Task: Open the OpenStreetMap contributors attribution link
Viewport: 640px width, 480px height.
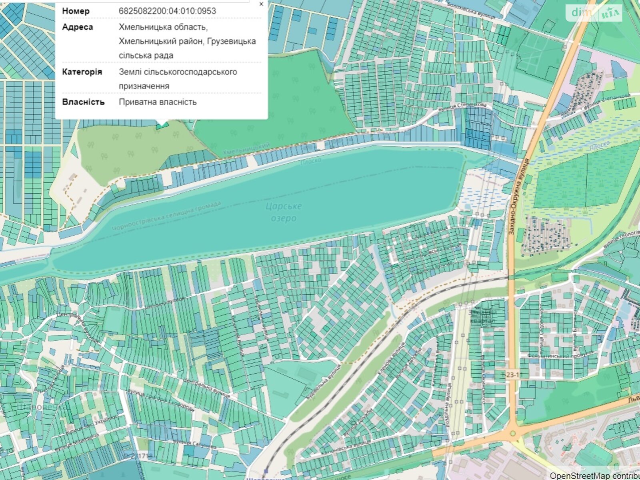Action: click(595, 476)
